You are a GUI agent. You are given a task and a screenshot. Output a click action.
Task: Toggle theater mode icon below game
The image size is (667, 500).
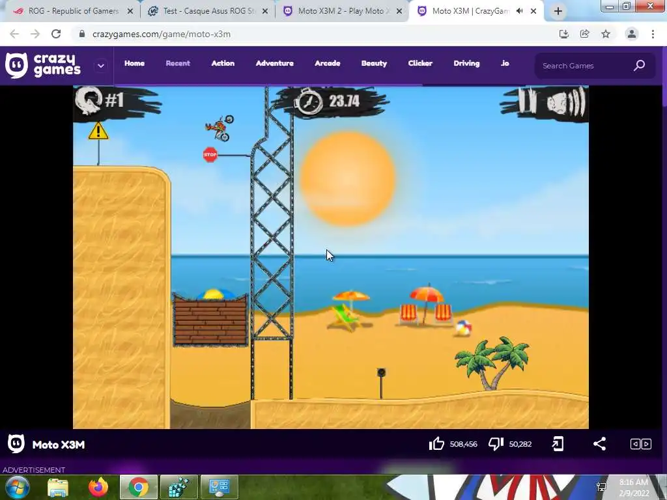(x=641, y=444)
